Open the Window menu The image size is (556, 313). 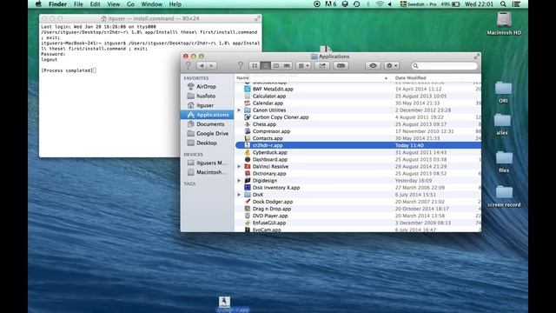[151, 4]
